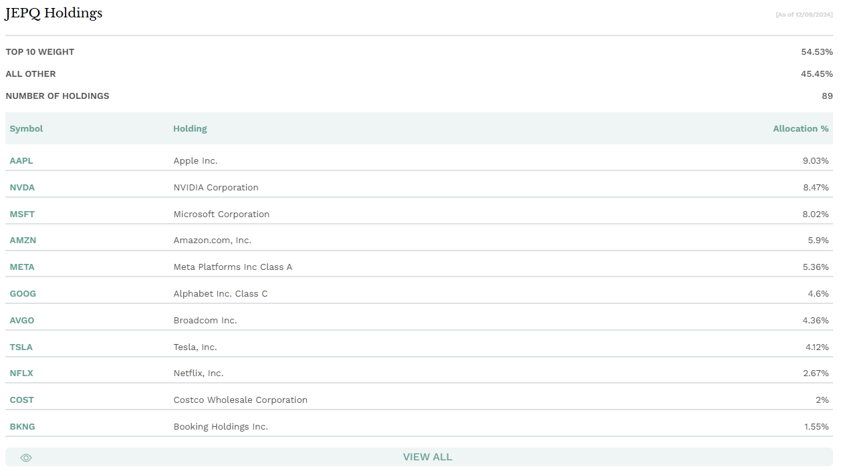This screenshot has width=845, height=471.
Task: Click Alphabet's 4.6% allocation value
Action: click(818, 294)
